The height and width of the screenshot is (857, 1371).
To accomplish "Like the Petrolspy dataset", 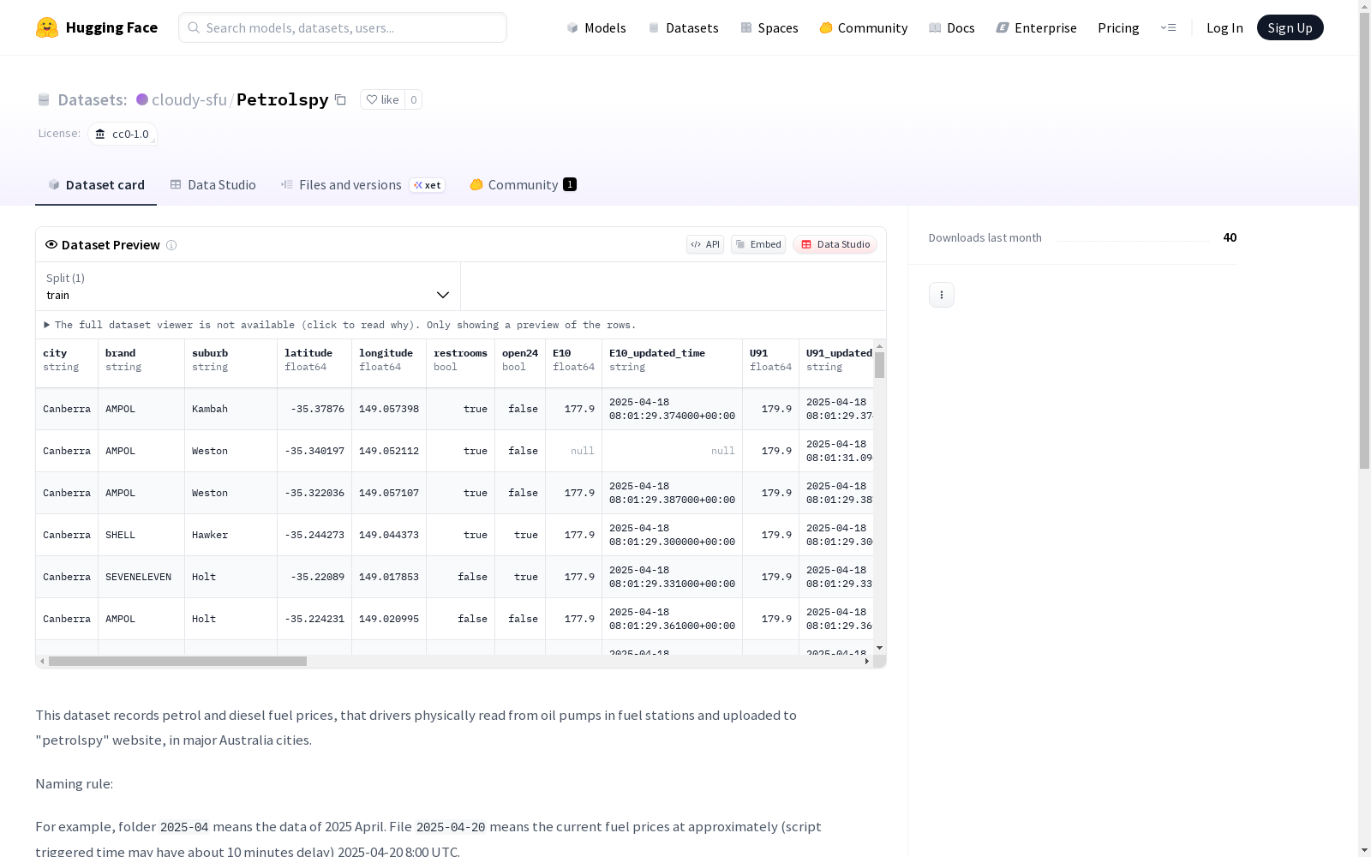I will click(382, 99).
